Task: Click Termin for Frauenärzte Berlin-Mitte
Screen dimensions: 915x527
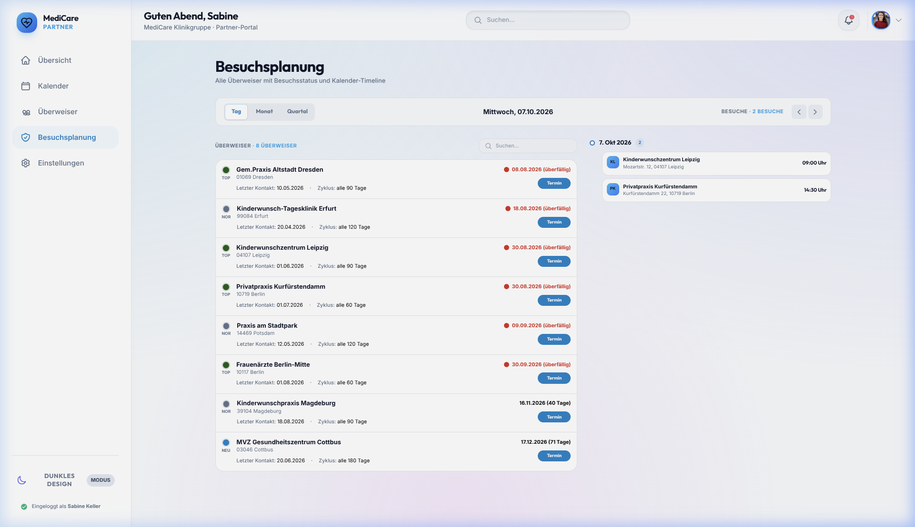Action: tap(554, 378)
